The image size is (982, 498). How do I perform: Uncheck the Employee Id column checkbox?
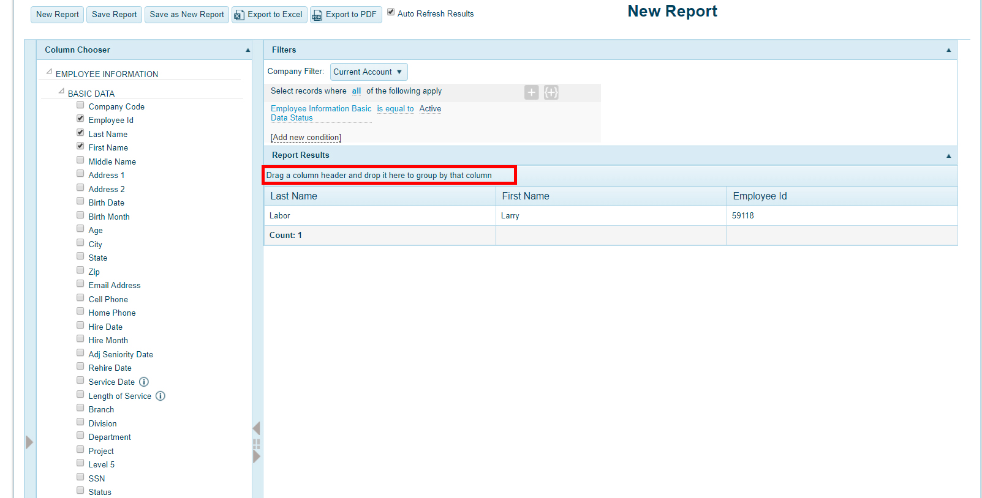click(80, 119)
